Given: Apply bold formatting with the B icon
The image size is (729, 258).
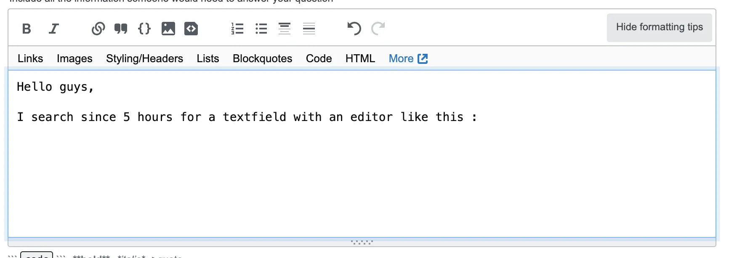Looking at the screenshot, I should (x=27, y=29).
